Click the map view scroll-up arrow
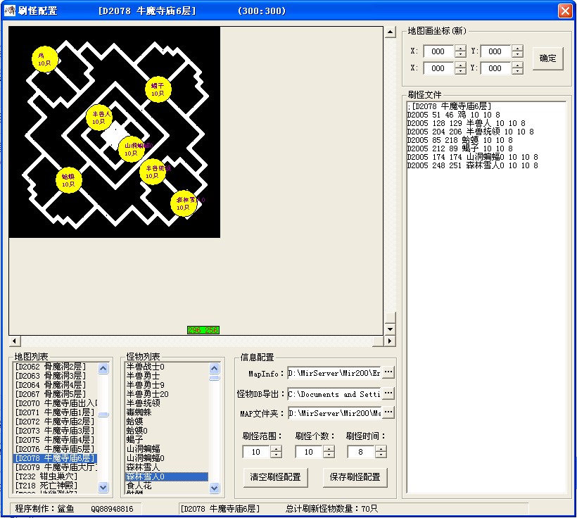The width and height of the screenshot is (577, 518). tap(391, 32)
